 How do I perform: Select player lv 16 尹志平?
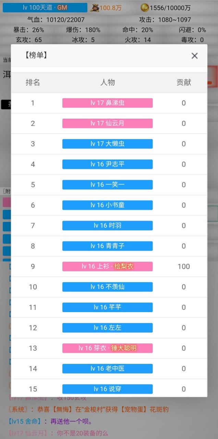107,164
